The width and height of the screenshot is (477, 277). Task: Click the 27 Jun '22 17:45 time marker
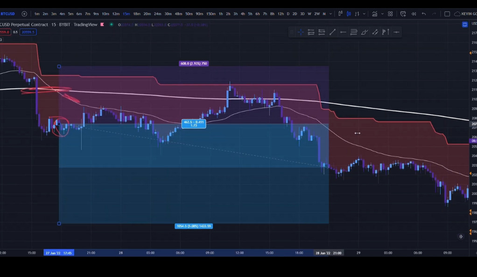coord(59,253)
